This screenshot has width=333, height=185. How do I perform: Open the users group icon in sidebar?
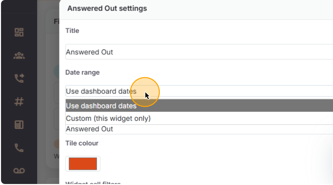point(19,56)
